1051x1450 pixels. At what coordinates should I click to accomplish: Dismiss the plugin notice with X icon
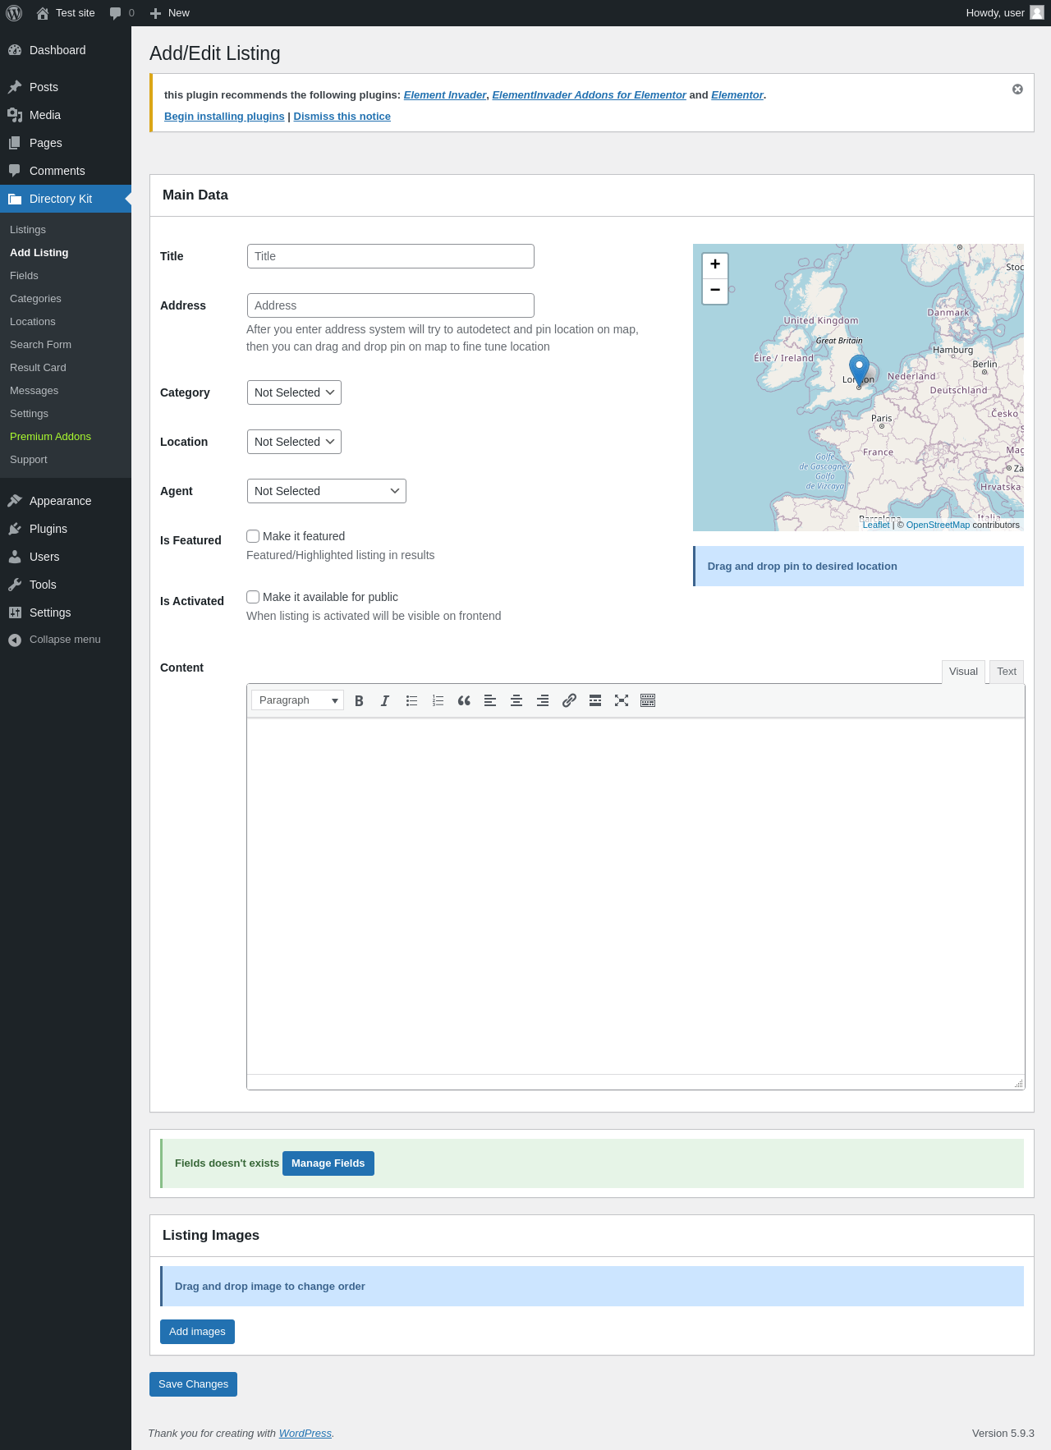click(1017, 89)
